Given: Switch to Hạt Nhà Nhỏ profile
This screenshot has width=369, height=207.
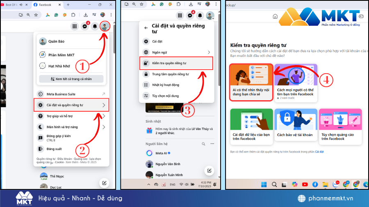Looking at the screenshot, I should 71,66.
